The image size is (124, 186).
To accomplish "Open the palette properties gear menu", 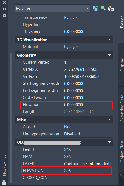I will click(4, 15).
